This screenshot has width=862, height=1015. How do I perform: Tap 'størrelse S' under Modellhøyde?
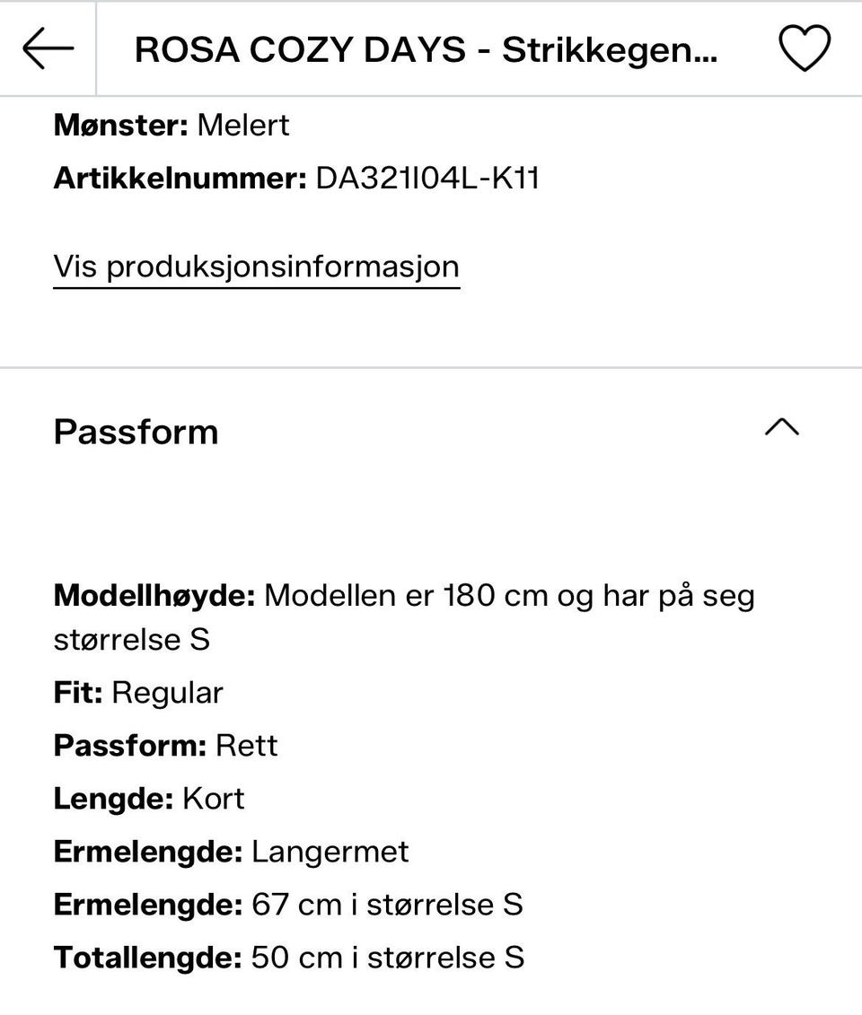(x=131, y=640)
